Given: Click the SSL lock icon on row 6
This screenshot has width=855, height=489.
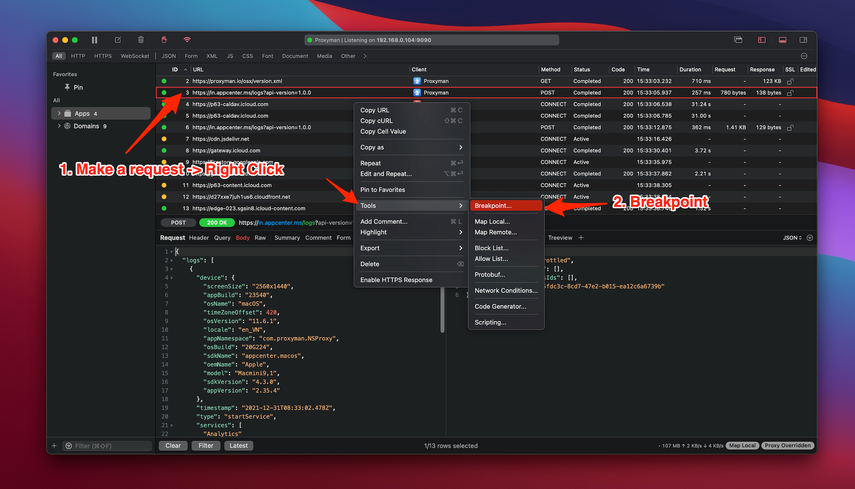Looking at the screenshot, I should pyautogui.click(x=790, y=127).
